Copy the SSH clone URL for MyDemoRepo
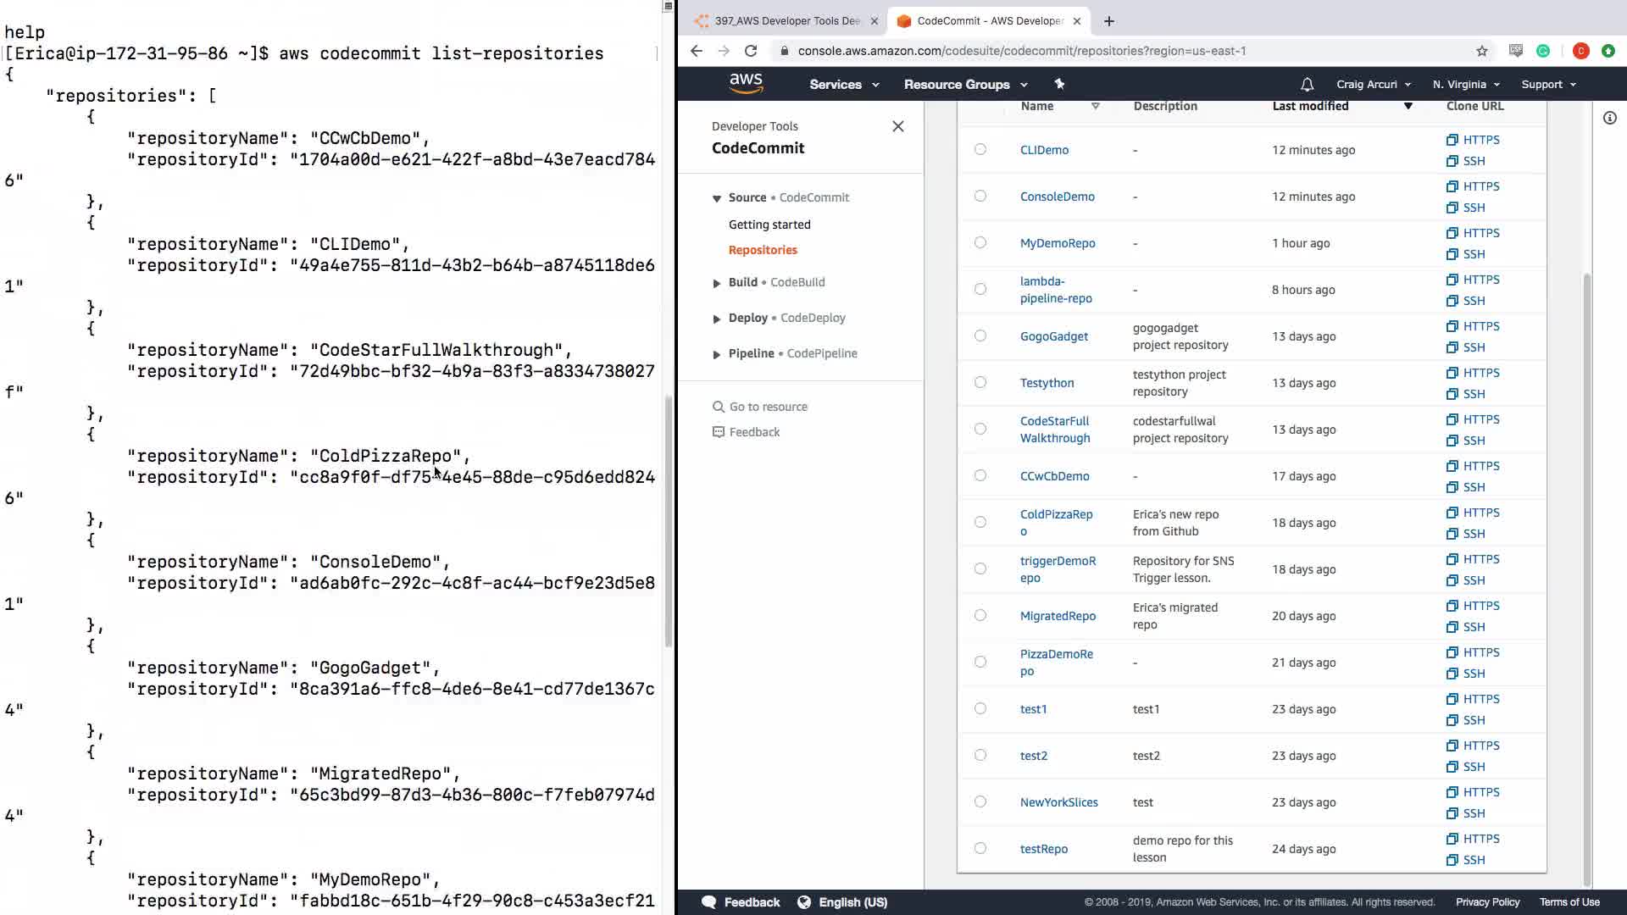Viewport: 1627px width, 915px height. (x=1466, y=254)
